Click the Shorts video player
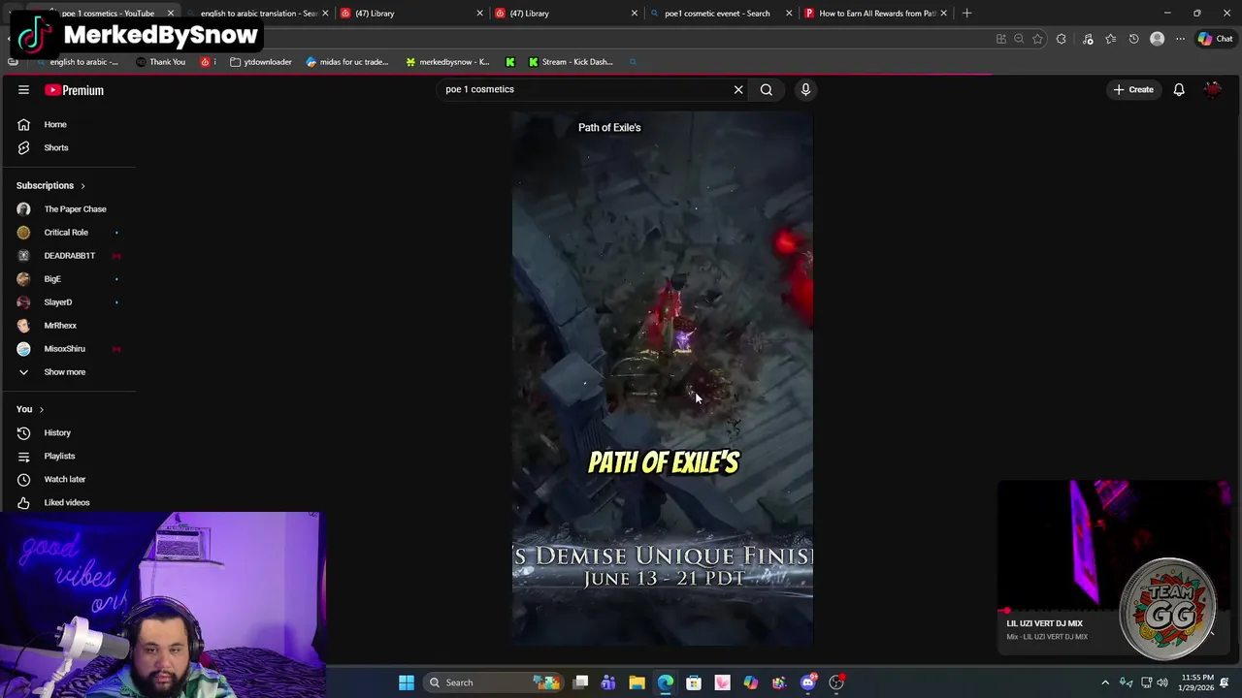 (663, 378)
